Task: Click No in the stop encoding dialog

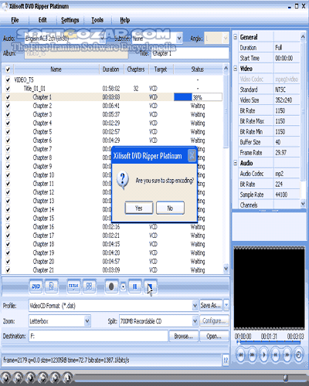Action: point(170,208)
